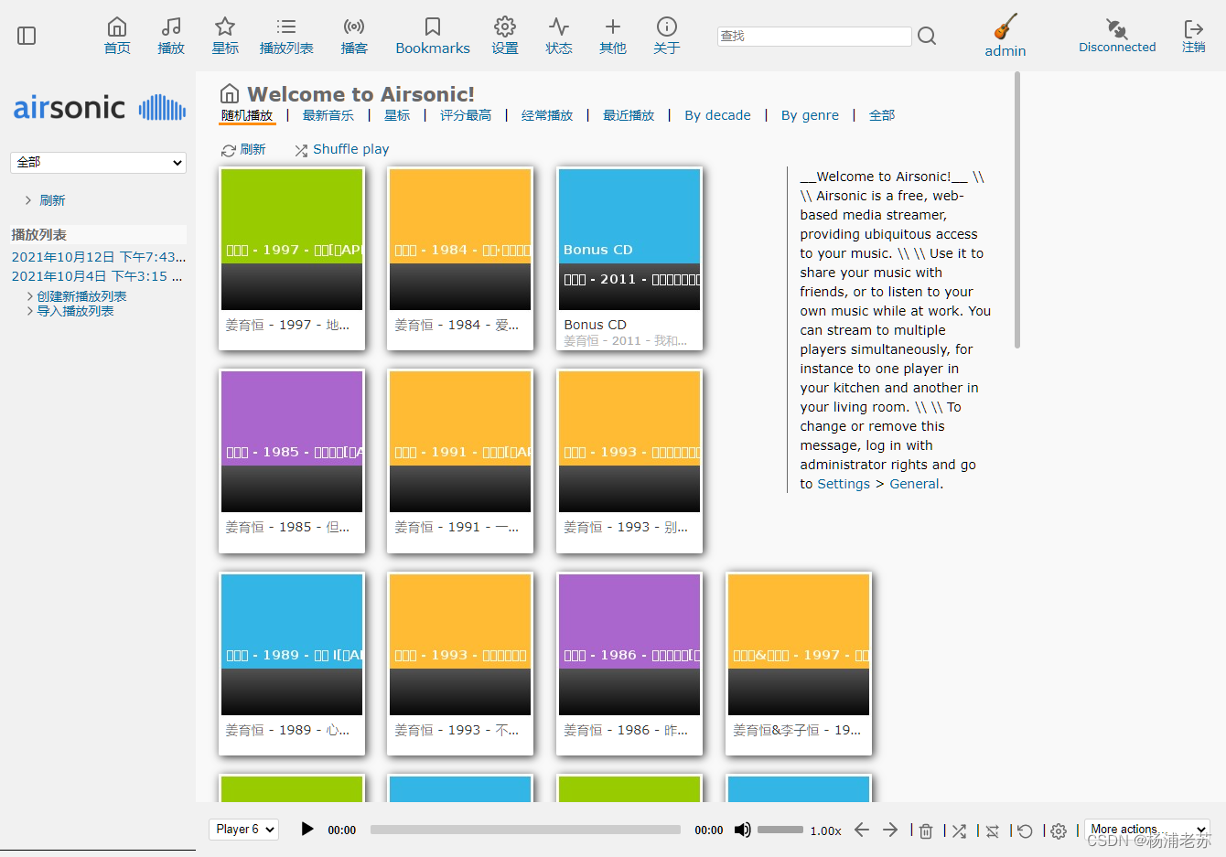Focus the 查找 search field
The width and height of the screenshot is (1226, 857).
tap(814, 36)
